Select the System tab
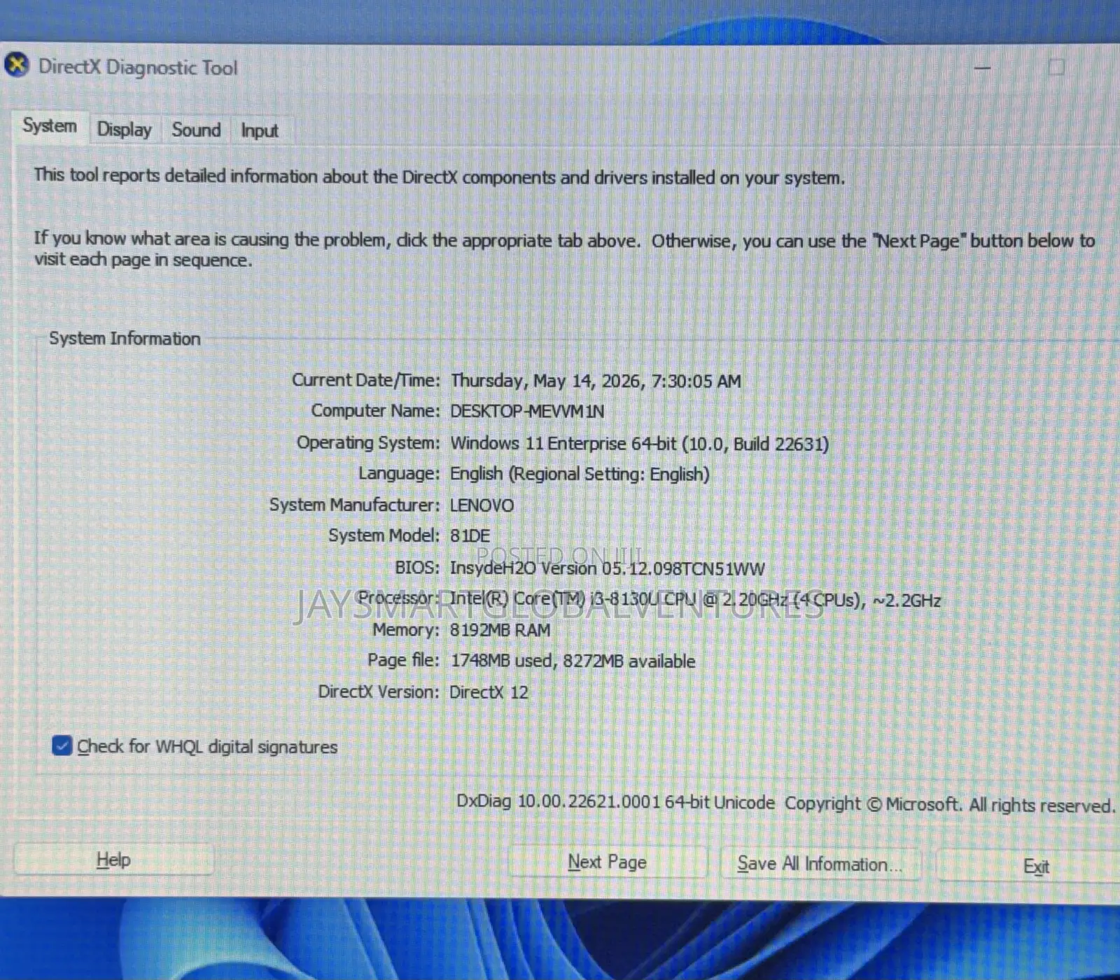 50,126
